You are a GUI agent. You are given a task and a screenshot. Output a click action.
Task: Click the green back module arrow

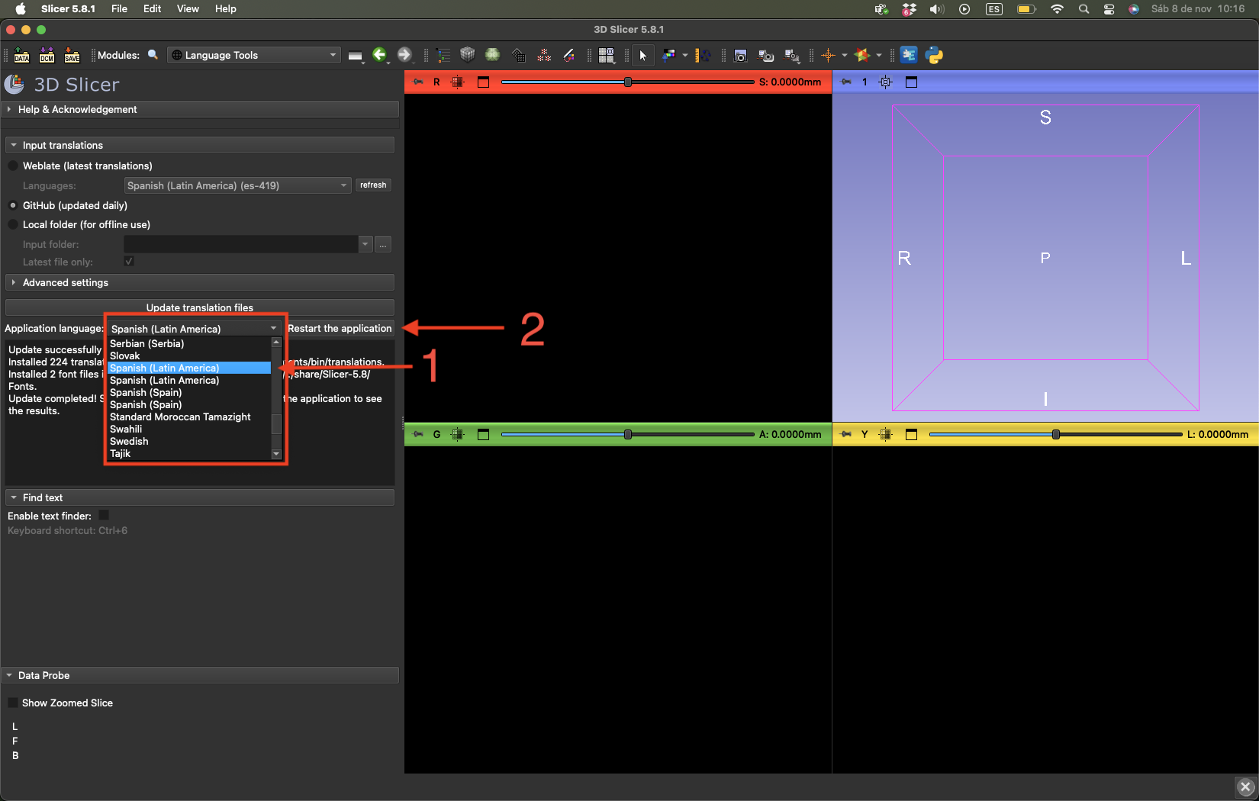(x=379, y=55)
